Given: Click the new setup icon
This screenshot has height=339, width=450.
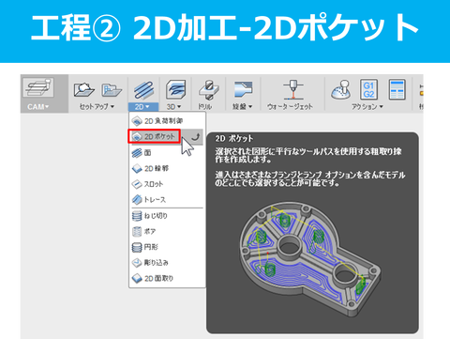Looking at the screenshot, I should [84, 89].
